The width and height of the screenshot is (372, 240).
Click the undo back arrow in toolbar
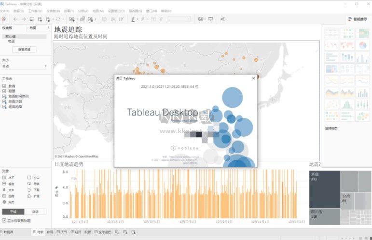point(15,19)
